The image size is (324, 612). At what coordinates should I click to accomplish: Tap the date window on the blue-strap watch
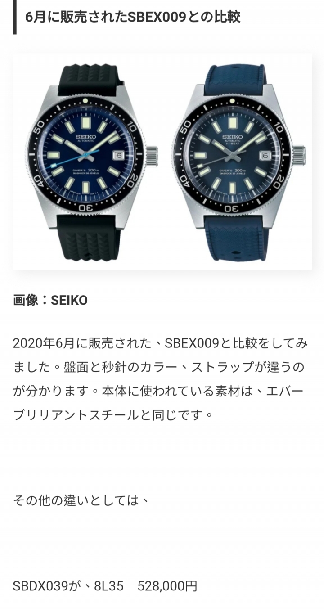[x=265, y=155]
